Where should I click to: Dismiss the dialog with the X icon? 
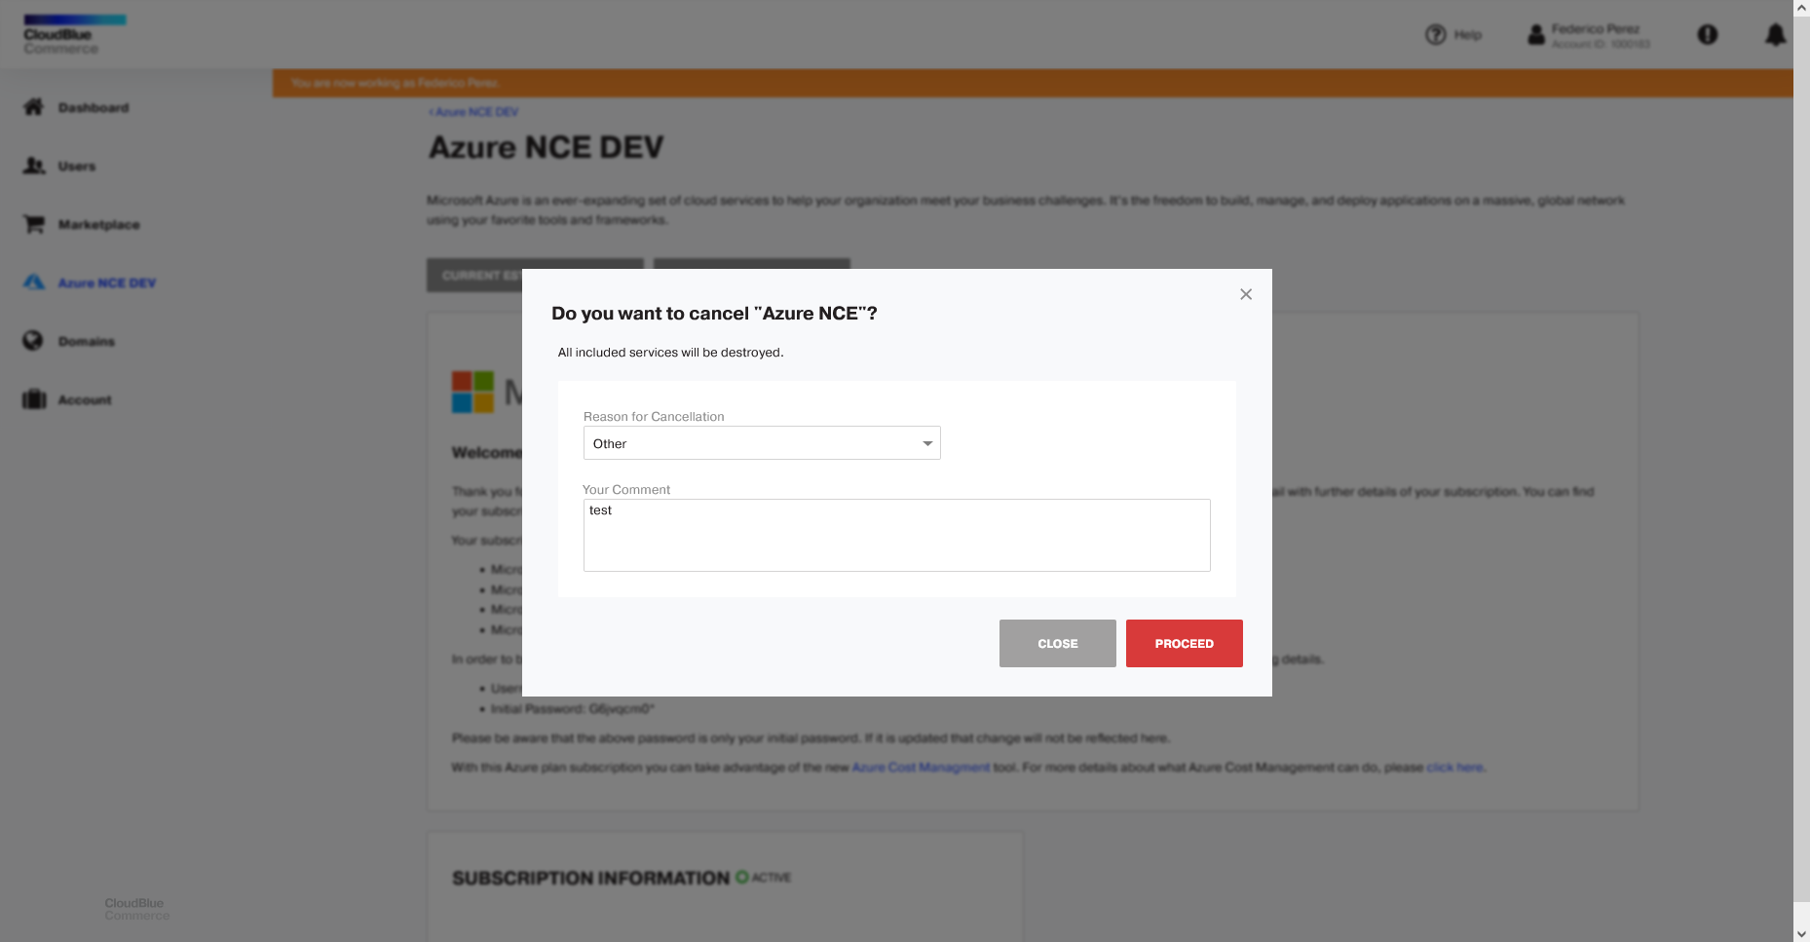pos(1246,294)
